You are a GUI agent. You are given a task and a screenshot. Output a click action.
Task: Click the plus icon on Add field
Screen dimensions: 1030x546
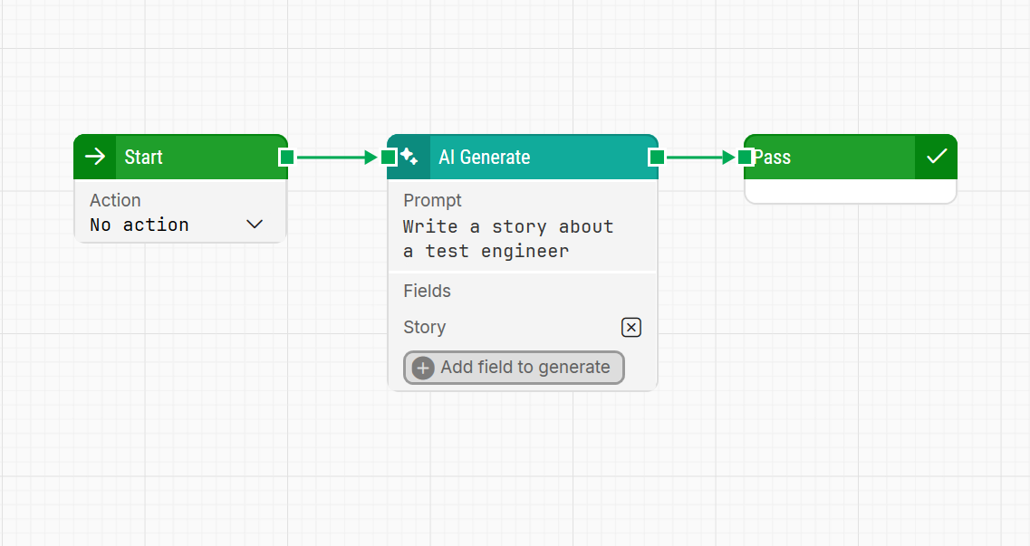coord(423,368)
